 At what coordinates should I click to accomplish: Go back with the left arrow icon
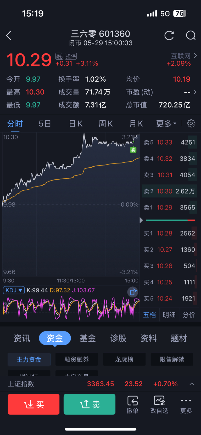point(9,36)
